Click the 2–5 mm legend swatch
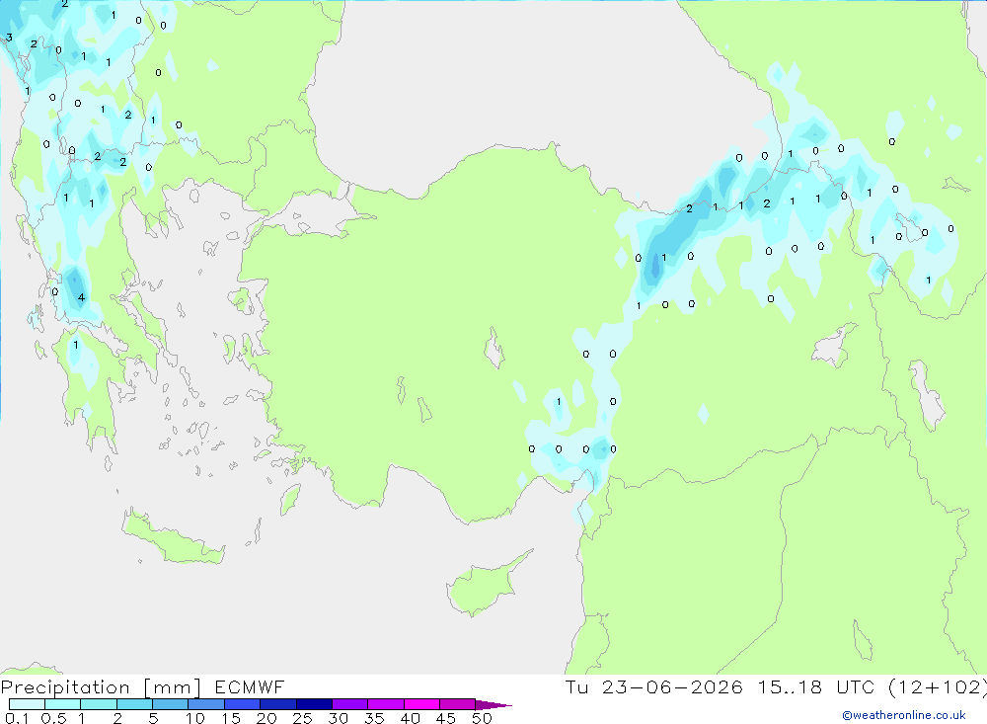987x724 pixels. click(134, 704)
